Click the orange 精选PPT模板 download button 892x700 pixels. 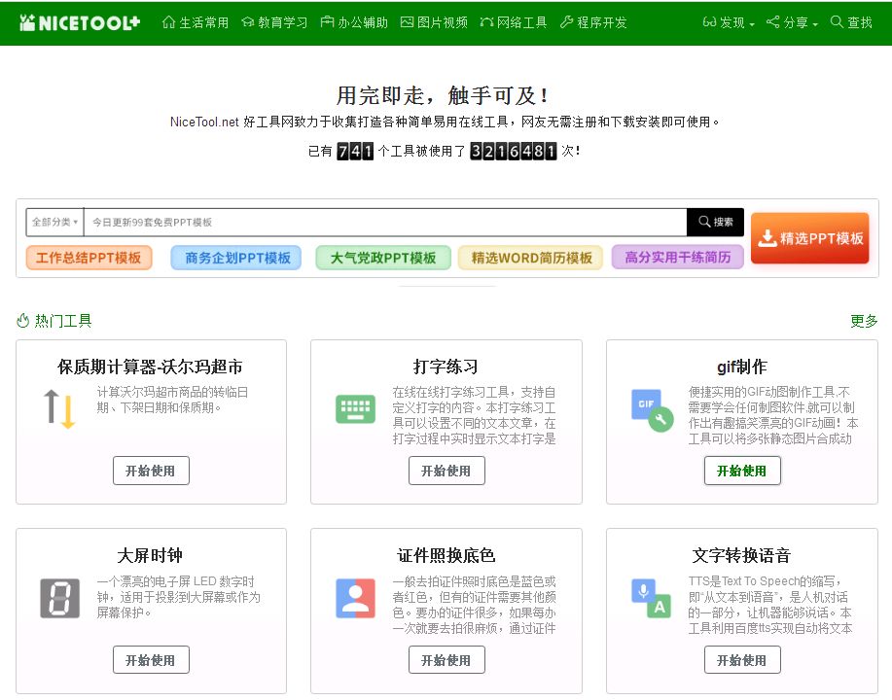(810, 237)
